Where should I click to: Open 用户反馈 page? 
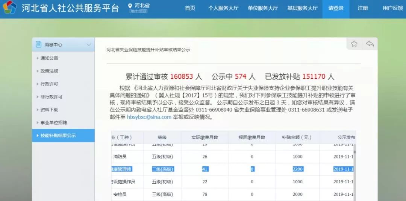click(392, 8)
